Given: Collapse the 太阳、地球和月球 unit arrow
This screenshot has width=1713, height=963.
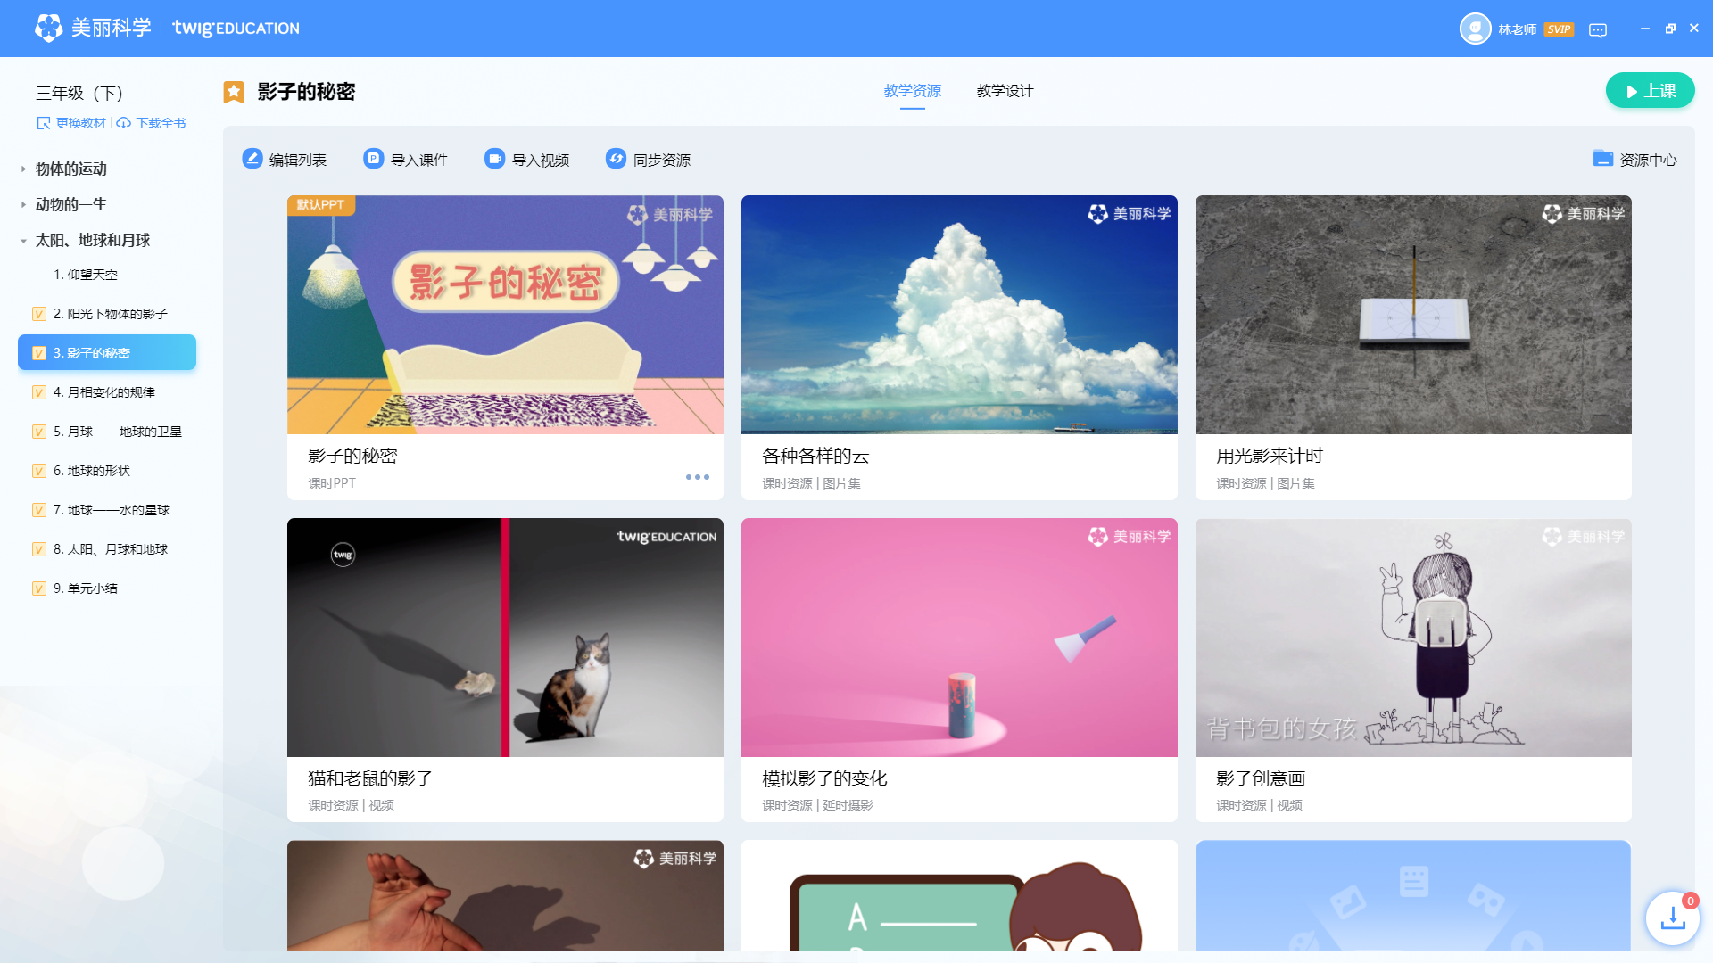Looking at the screenshot, I should point(23,241).
